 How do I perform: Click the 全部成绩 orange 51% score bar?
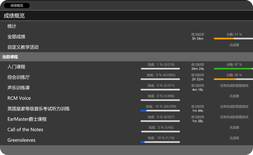pos(233,38)
